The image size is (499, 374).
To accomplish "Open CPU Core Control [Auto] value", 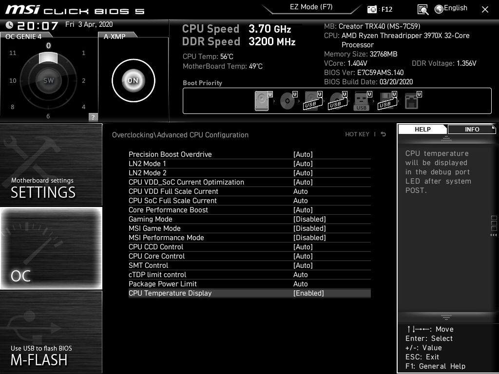I will tap(303, 256).
